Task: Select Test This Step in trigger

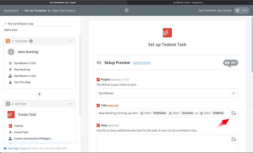Action: pos(22,82)
